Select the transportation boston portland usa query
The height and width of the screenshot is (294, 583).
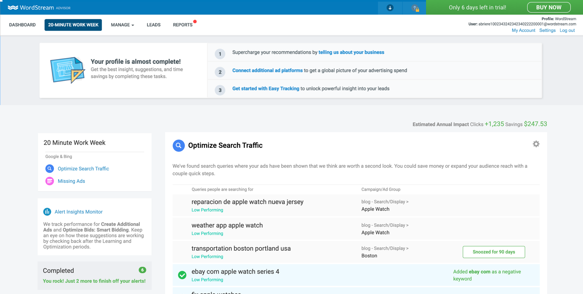[x=241, y=248]
